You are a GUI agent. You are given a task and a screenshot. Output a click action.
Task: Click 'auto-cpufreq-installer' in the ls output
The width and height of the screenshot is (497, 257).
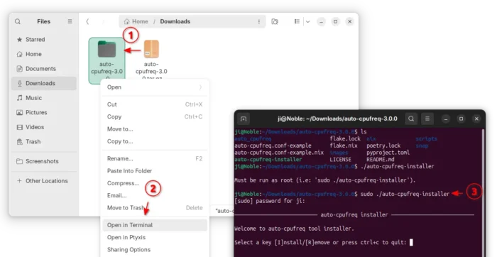pyautogui.click(x=268, y=160)
